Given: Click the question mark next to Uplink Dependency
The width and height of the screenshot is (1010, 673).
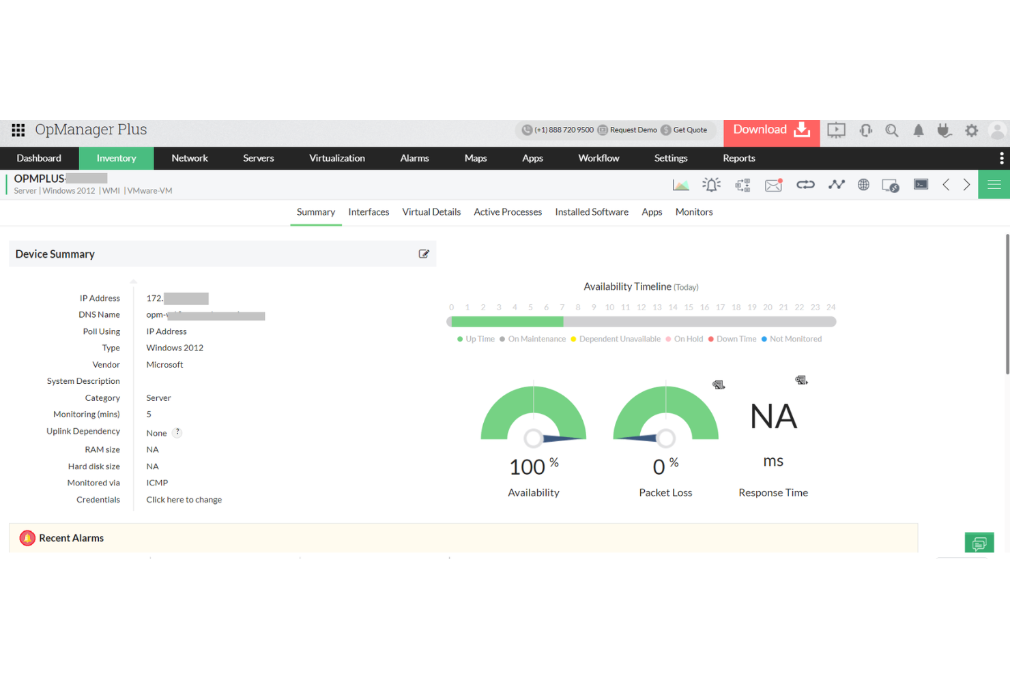Looking at the screenshot, I should 176,432.
